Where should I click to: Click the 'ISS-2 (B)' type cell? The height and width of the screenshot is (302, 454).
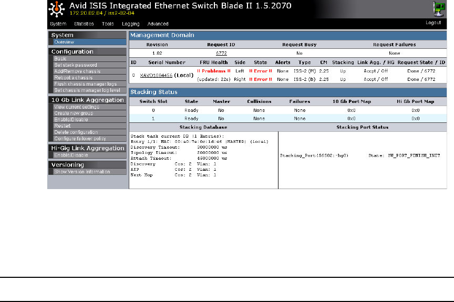[305, 79]
